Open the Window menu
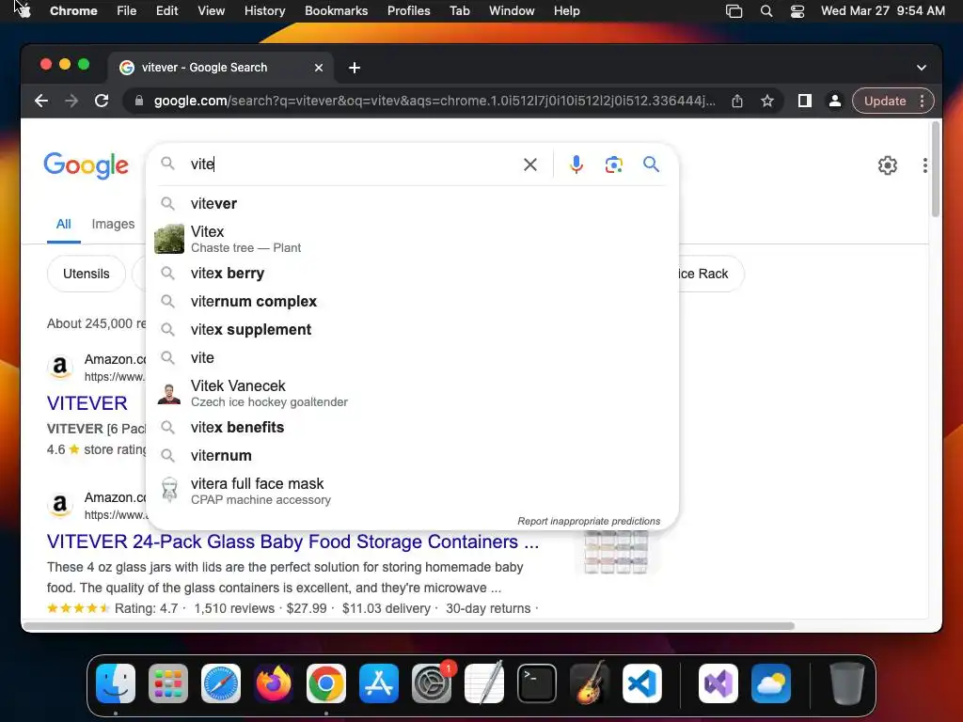963x722 pixels. 512,11
